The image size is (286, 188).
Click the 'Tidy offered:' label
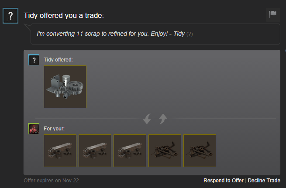pyautogui.click(x=58, y=60)
